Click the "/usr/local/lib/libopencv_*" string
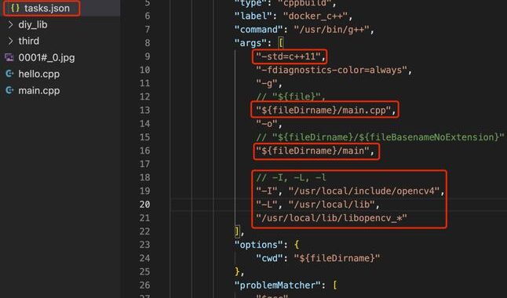Viewport: 507px width, 298px height. 331,218
